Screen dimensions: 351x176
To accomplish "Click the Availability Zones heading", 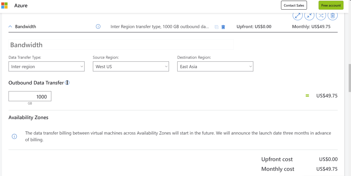I will 28,117.
